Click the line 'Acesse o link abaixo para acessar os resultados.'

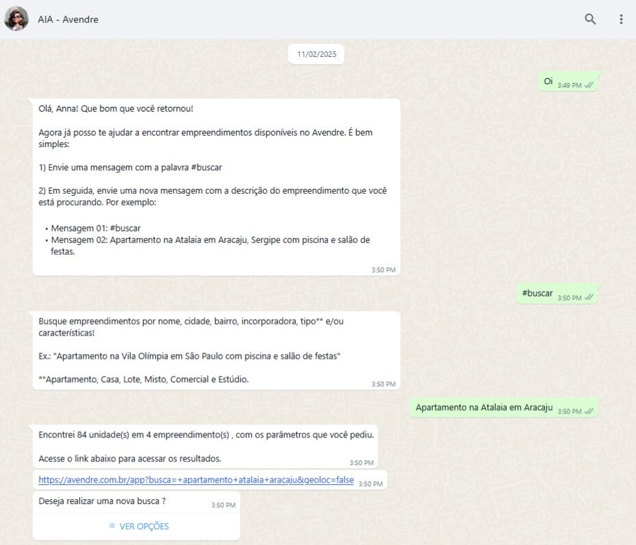130,459
